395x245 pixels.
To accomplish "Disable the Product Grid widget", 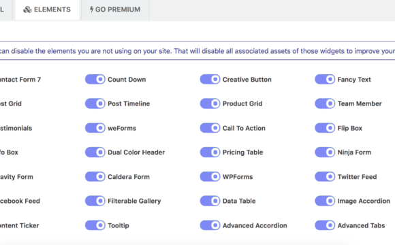I will coord(210,103).
